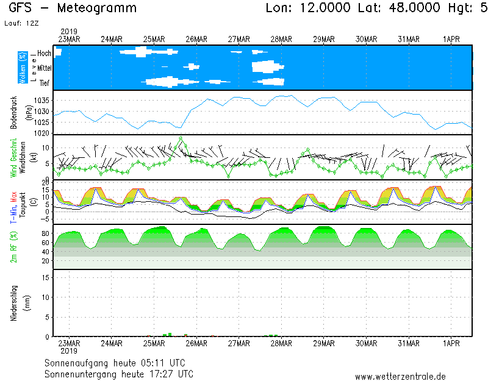Screen dimensions: 488x381
Task: Click the blue Wolken (%) label box
Action: click(x=23, y=68)
